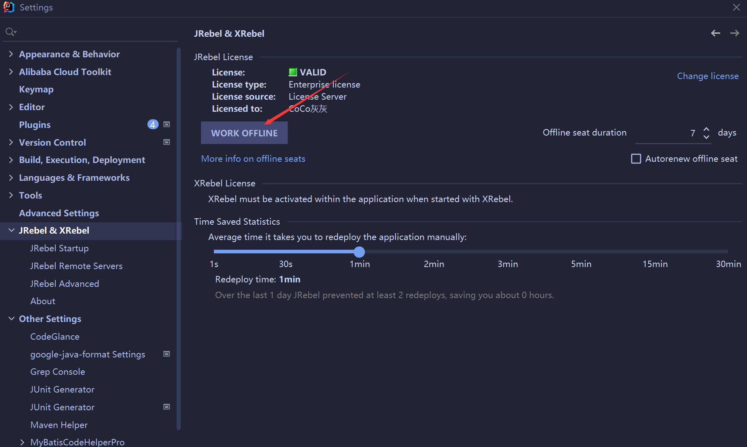
Task: Click the project-level icon beside Version Control
Action: point(167,142)
